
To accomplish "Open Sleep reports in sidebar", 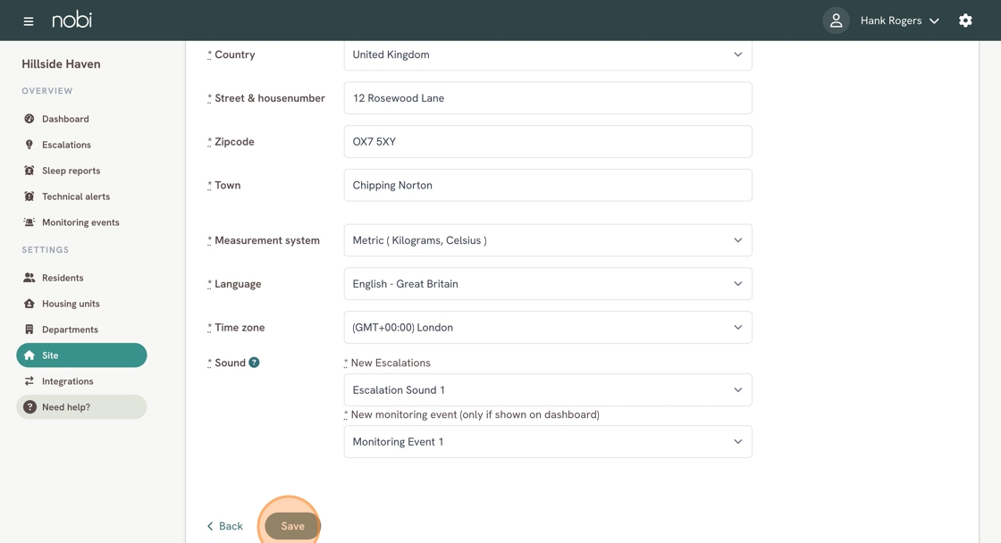I will [71, 171].
